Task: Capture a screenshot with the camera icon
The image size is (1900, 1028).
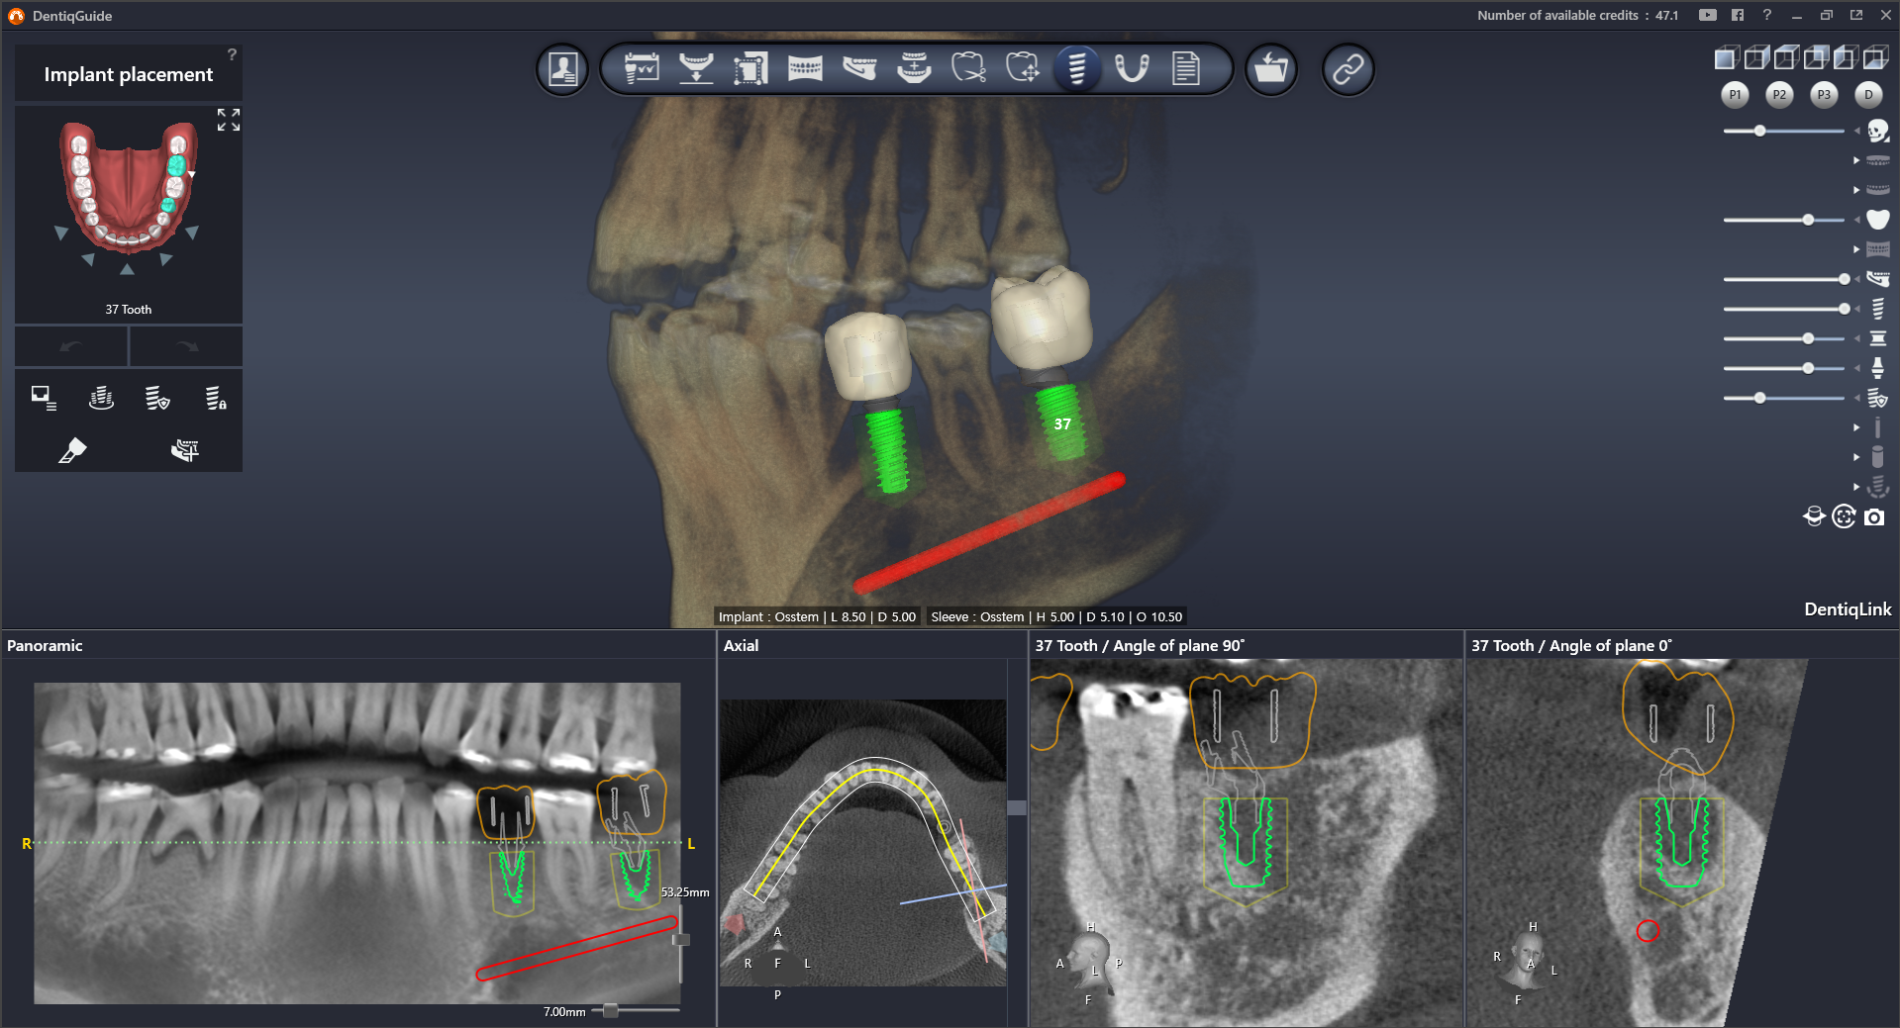Action: tap(1874, 517)
